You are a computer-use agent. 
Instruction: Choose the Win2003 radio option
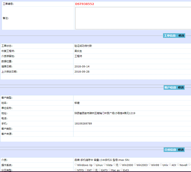click(135, 165)
